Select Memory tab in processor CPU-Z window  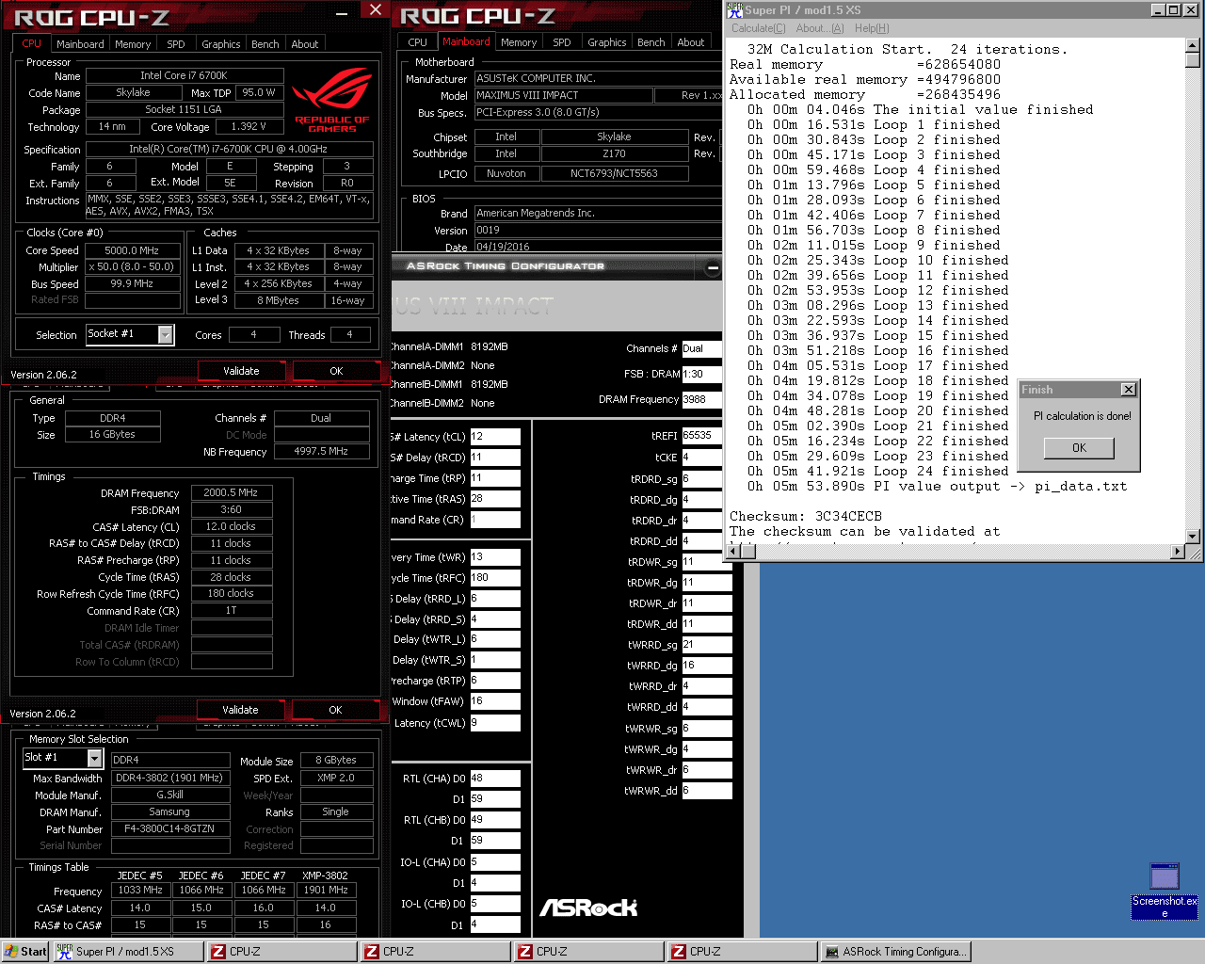pos(133,44)
